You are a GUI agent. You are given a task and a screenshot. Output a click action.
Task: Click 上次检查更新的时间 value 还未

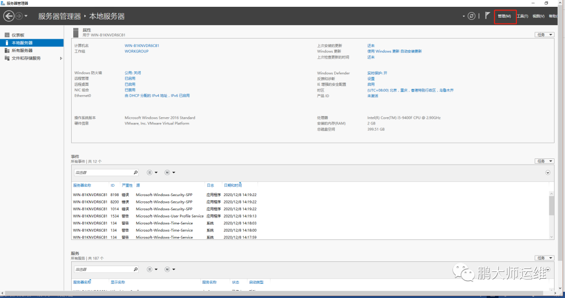pyautogui.click(x=371, y=57)
